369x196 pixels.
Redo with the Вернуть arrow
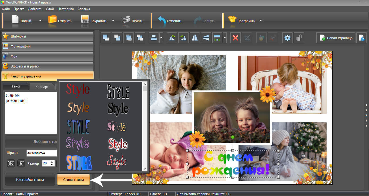(x=197, y=21)
